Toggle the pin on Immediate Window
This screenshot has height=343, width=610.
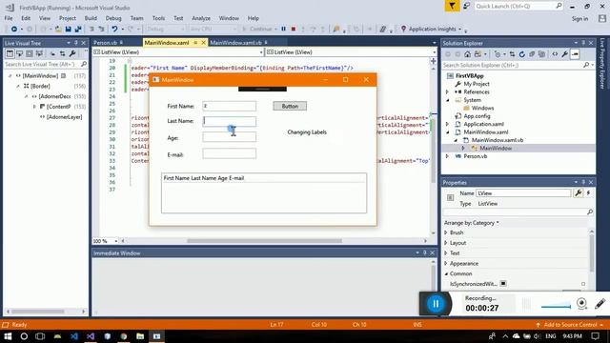click(424, 252)
